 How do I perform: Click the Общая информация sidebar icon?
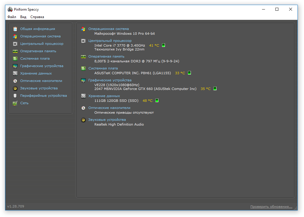[15, 29]
